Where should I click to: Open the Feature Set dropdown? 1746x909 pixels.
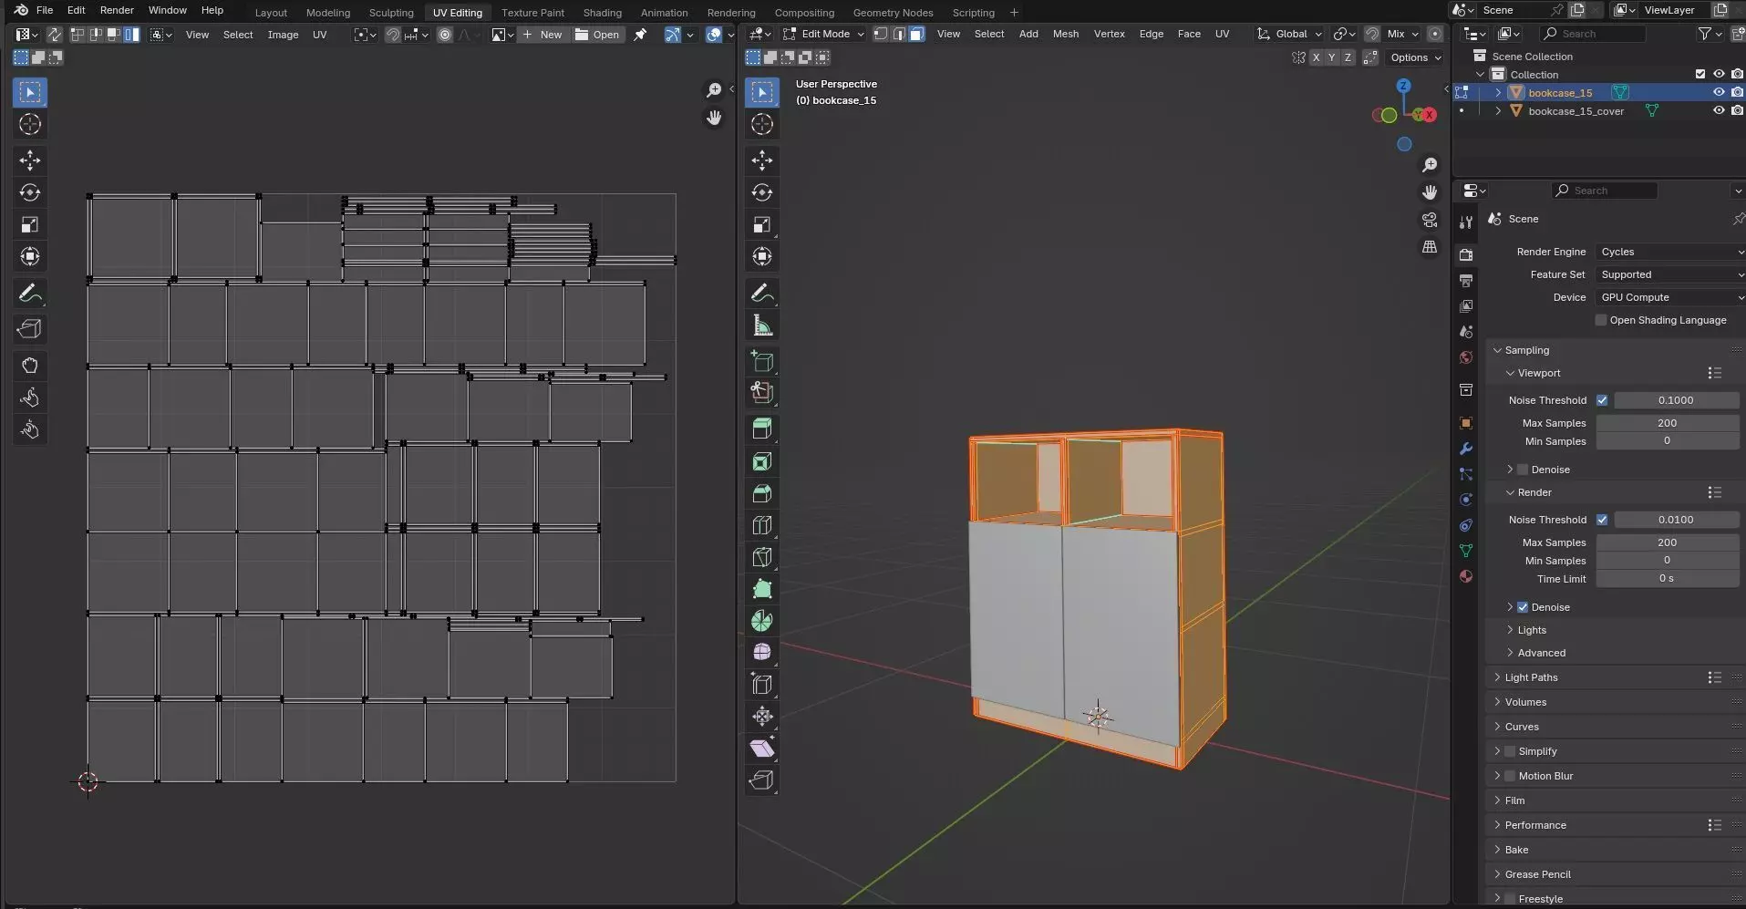point(1669,274)
